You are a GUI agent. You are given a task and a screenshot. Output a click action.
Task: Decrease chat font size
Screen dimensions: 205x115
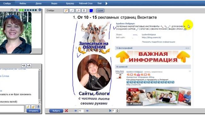24,65
